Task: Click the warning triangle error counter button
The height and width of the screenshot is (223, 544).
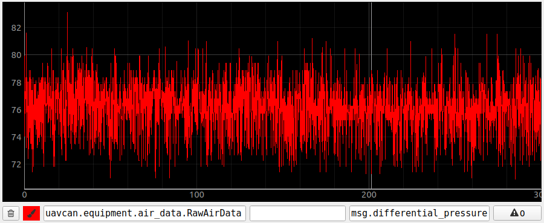Action: point(517,213)
